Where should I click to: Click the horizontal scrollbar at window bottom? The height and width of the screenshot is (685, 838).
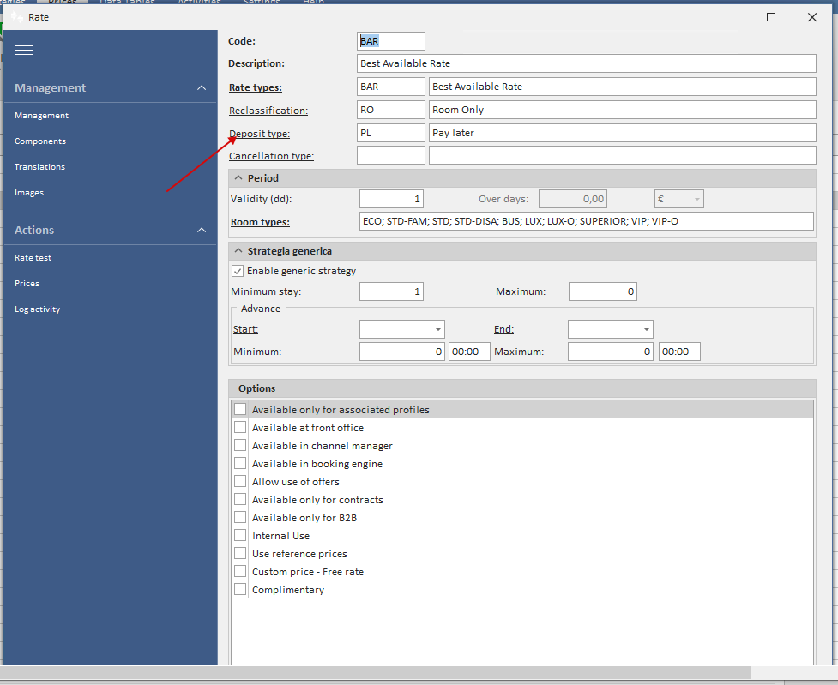click(377, 672)
